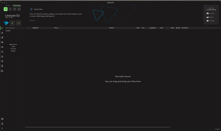Click the eject button next to speaker
221x131 pixels.
pyautogui.click(x=10, y=9)
